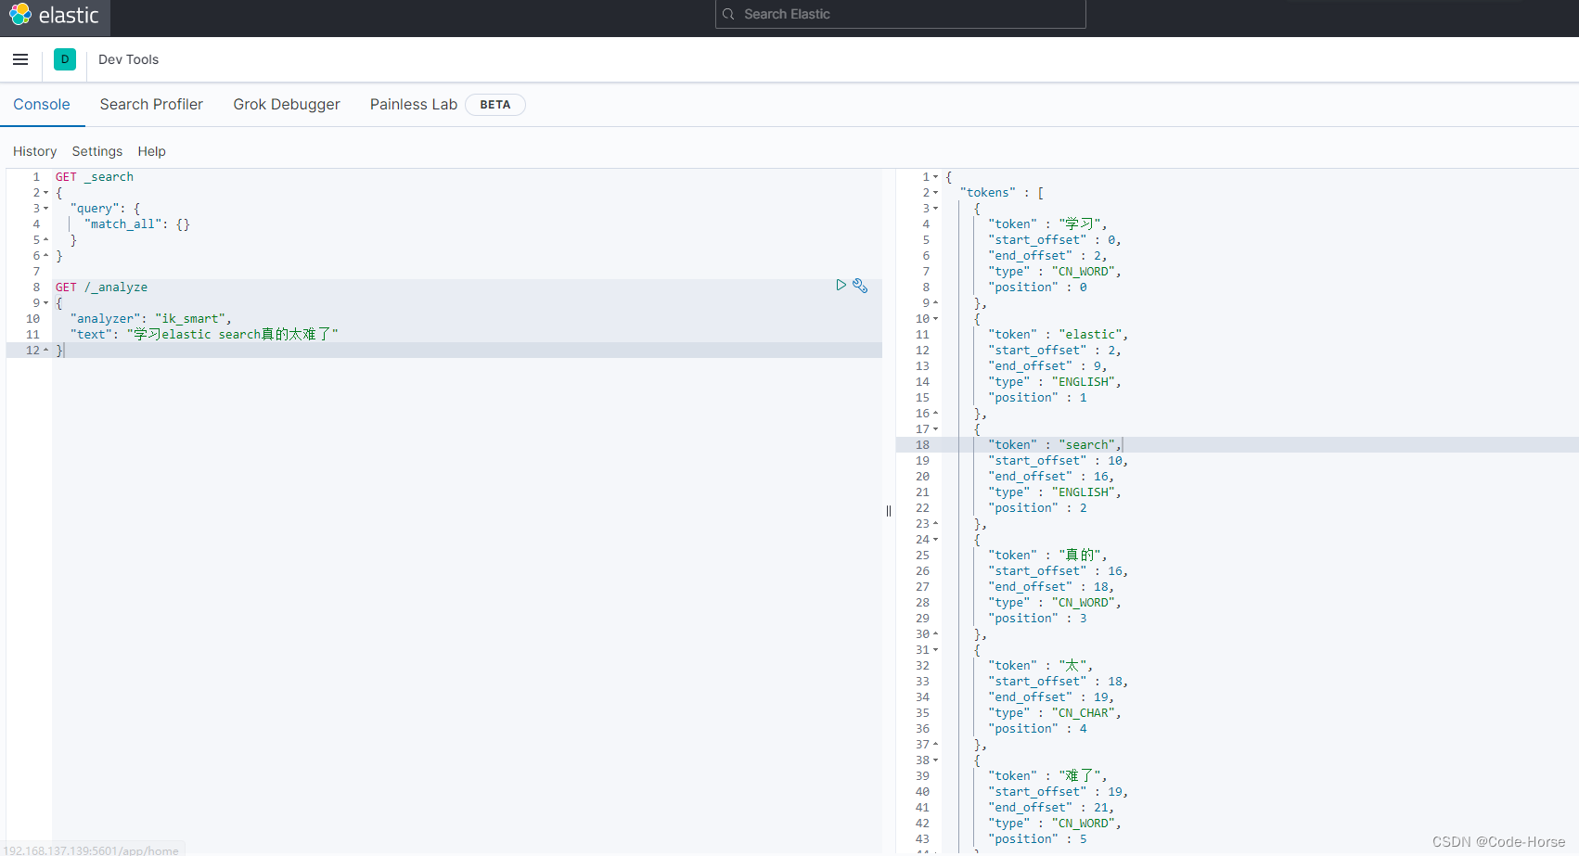Click the pane resize divider handle
The image size is (1579, 856).
click(x=889, y=511)
